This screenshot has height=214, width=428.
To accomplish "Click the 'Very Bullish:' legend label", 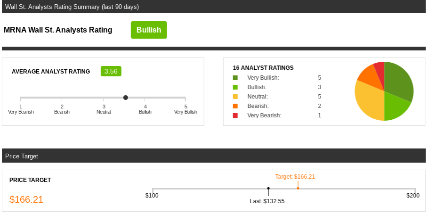I will 263,78.
